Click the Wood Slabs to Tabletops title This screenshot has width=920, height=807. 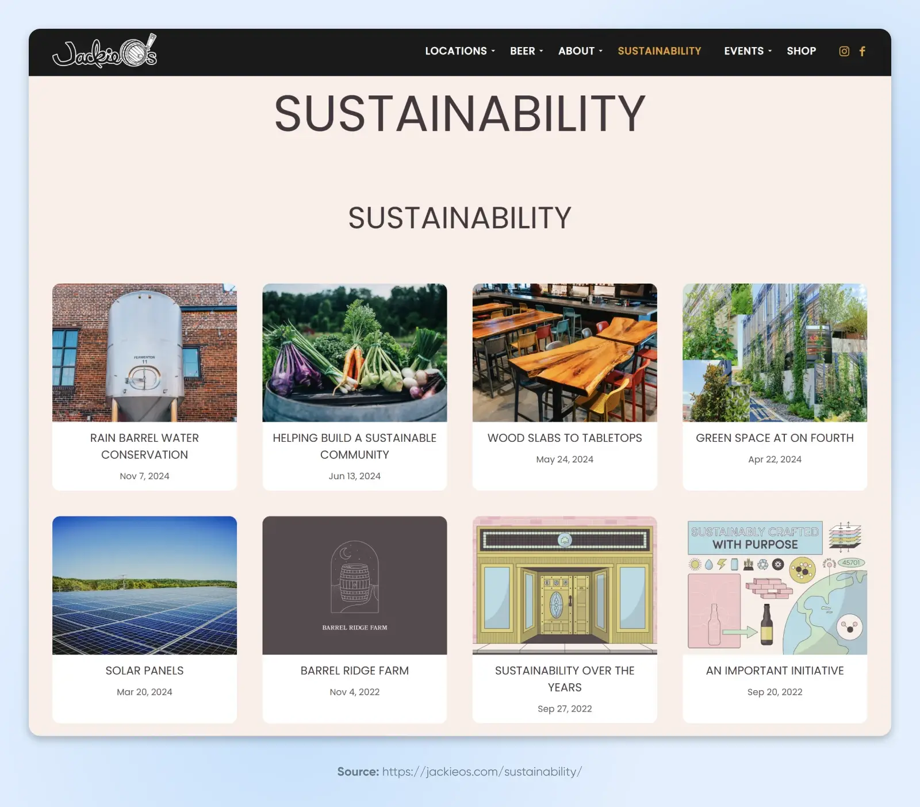pos(565,438)
